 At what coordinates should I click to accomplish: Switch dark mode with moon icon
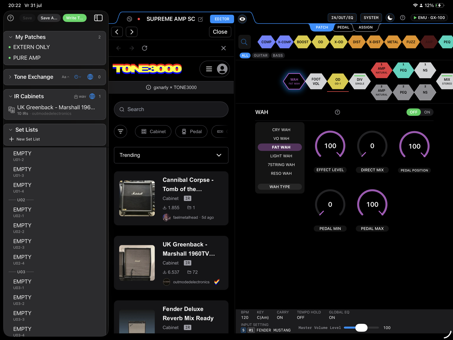[x=390, y=18]
